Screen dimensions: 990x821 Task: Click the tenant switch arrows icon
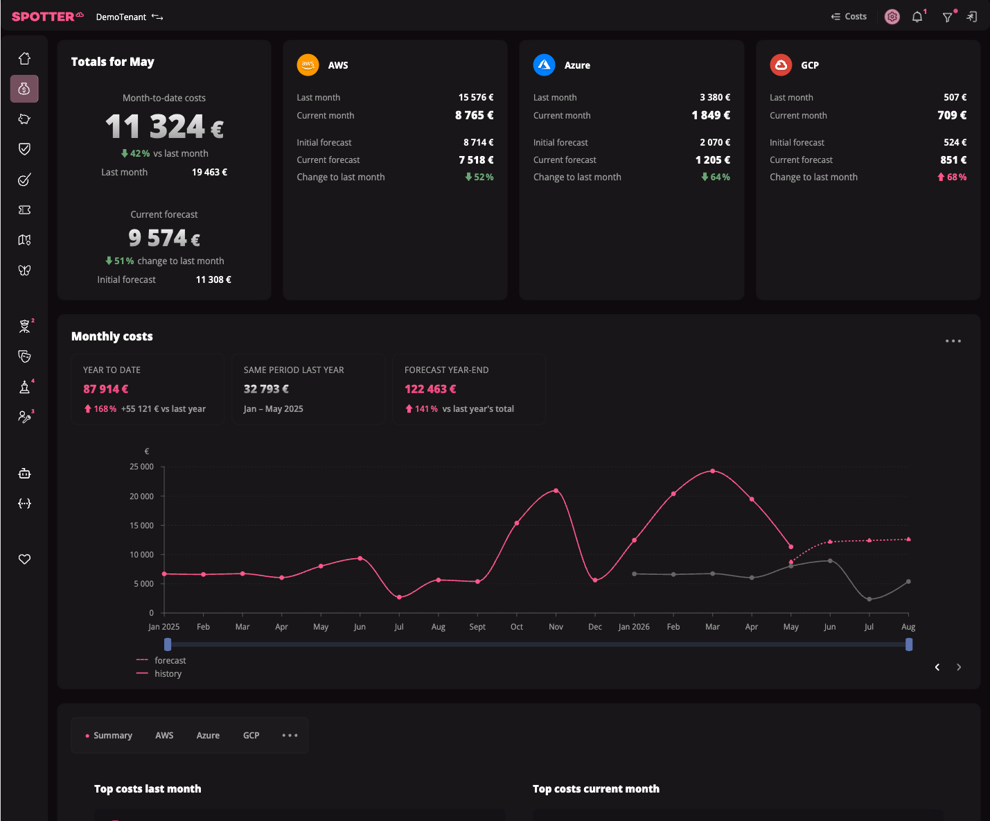point(157,17)
